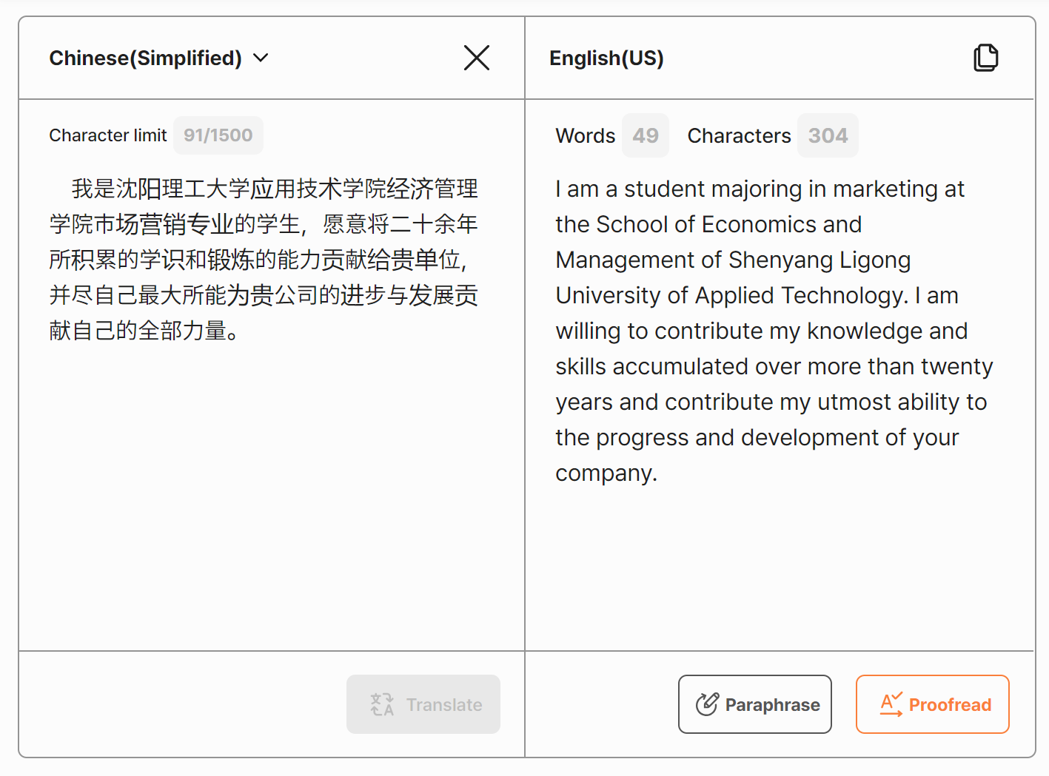1049x776 pixels.
Task: Click the 91/1500 character limit badge
Action: (218, 135)
